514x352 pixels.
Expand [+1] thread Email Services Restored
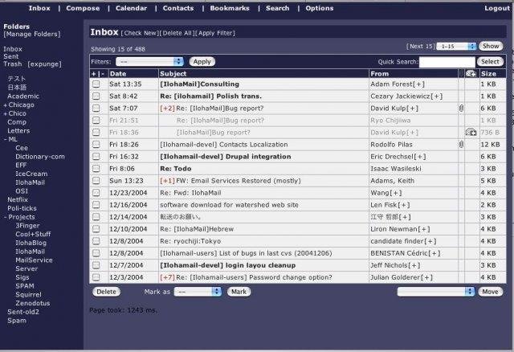coord(167,181)
